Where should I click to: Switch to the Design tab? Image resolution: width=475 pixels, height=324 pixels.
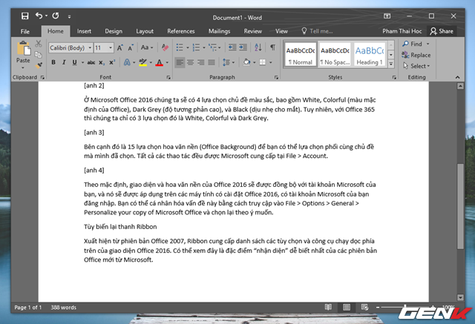tap(114, 31)
